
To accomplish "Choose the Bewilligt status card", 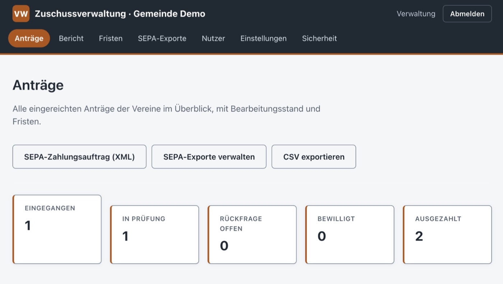I will [x=350, y=235].
